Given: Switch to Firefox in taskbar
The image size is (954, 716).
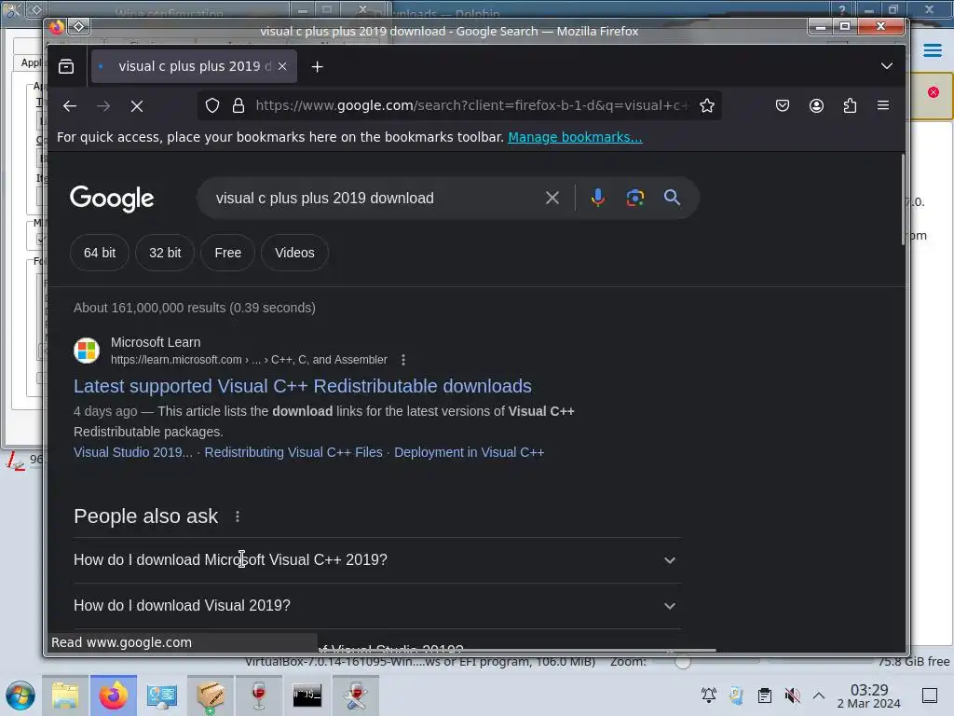Looking at the screenshot, I should click(x=113, y=695).
